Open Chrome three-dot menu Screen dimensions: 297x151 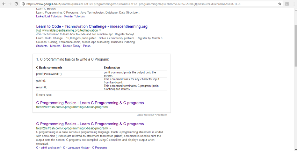294,4
